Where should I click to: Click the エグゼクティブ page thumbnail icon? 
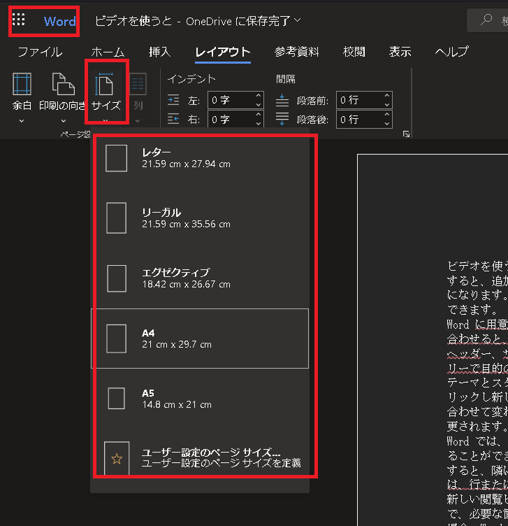117,278
